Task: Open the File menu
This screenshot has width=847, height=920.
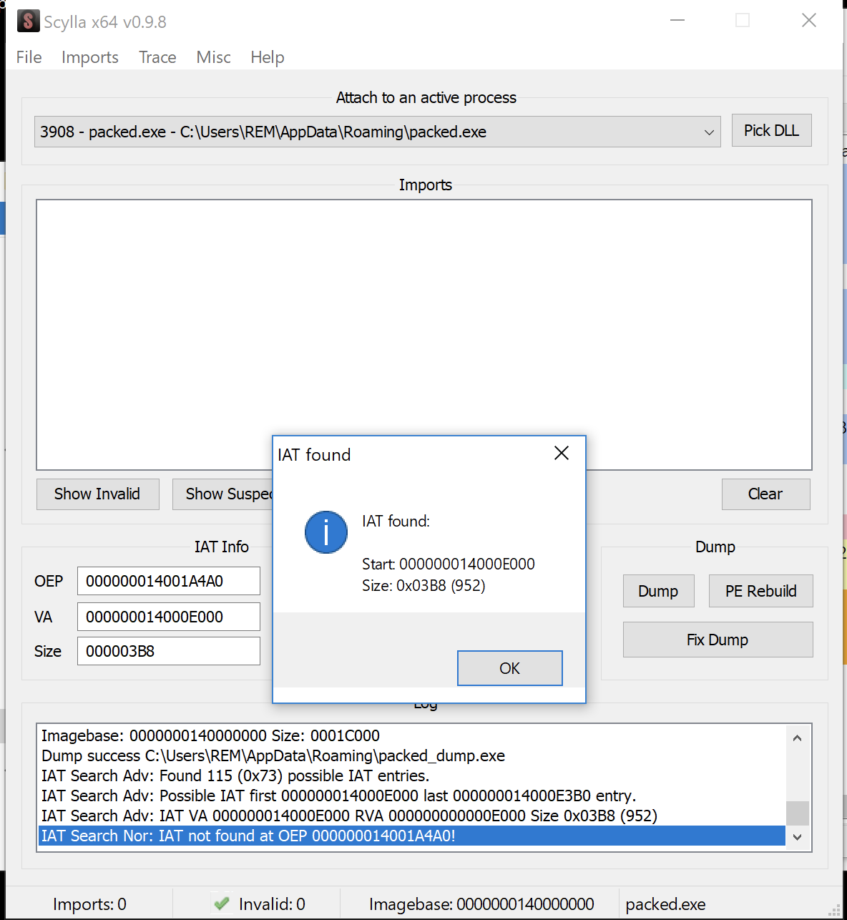Action: [29, 57]
